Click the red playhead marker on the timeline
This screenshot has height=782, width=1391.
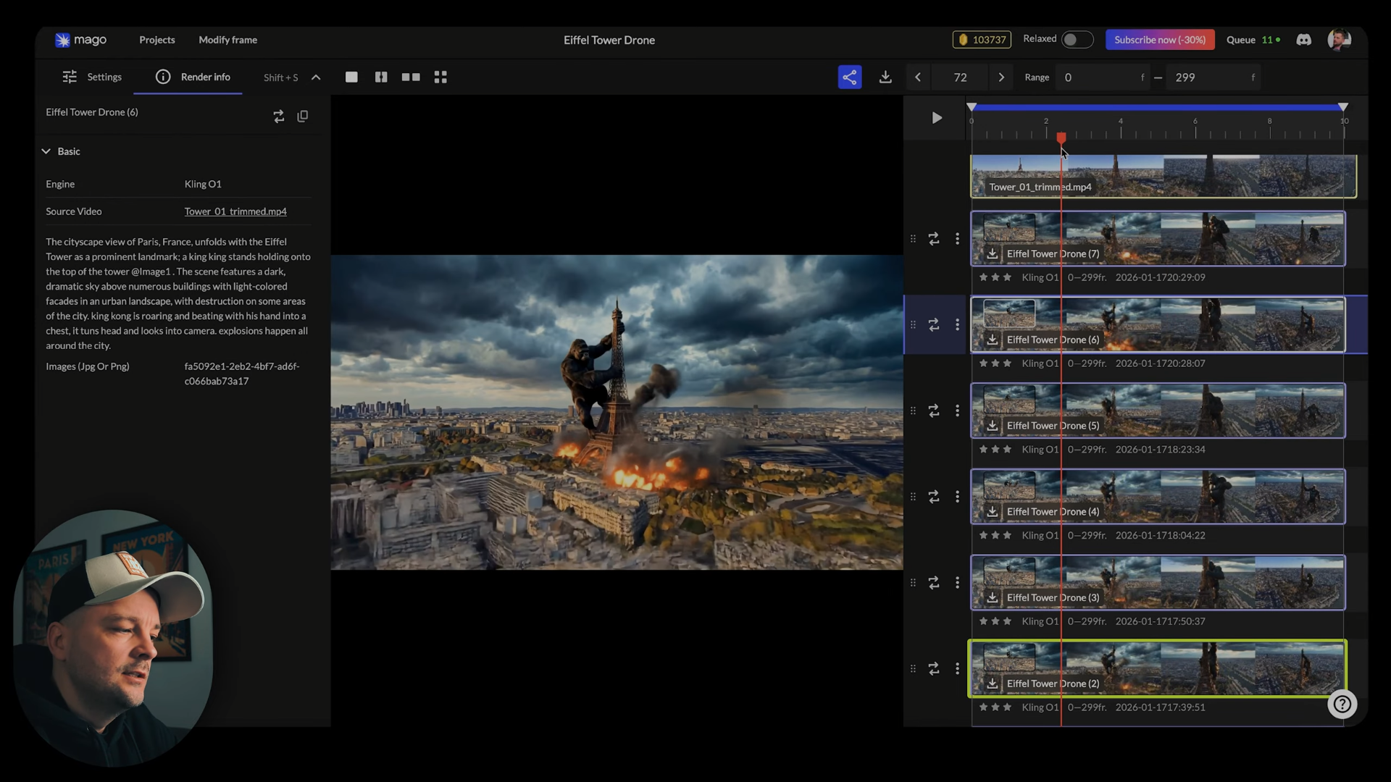1061,138
